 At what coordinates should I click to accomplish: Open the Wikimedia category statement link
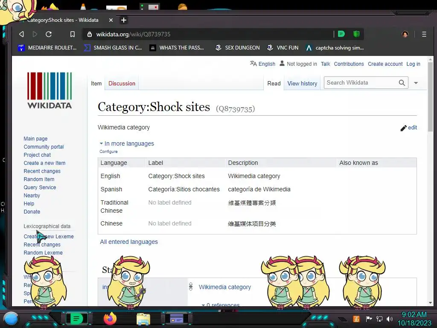pos(224,287)
